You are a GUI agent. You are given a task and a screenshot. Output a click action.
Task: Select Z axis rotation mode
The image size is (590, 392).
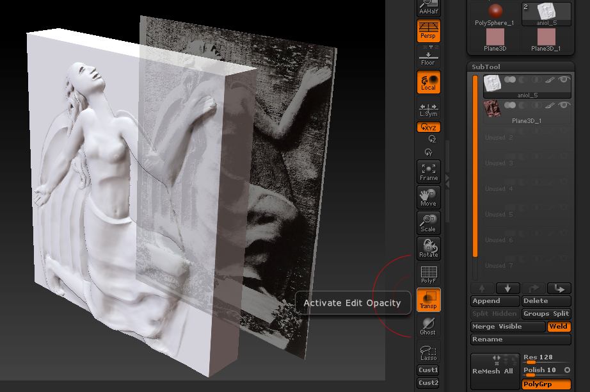click(431, 139)
